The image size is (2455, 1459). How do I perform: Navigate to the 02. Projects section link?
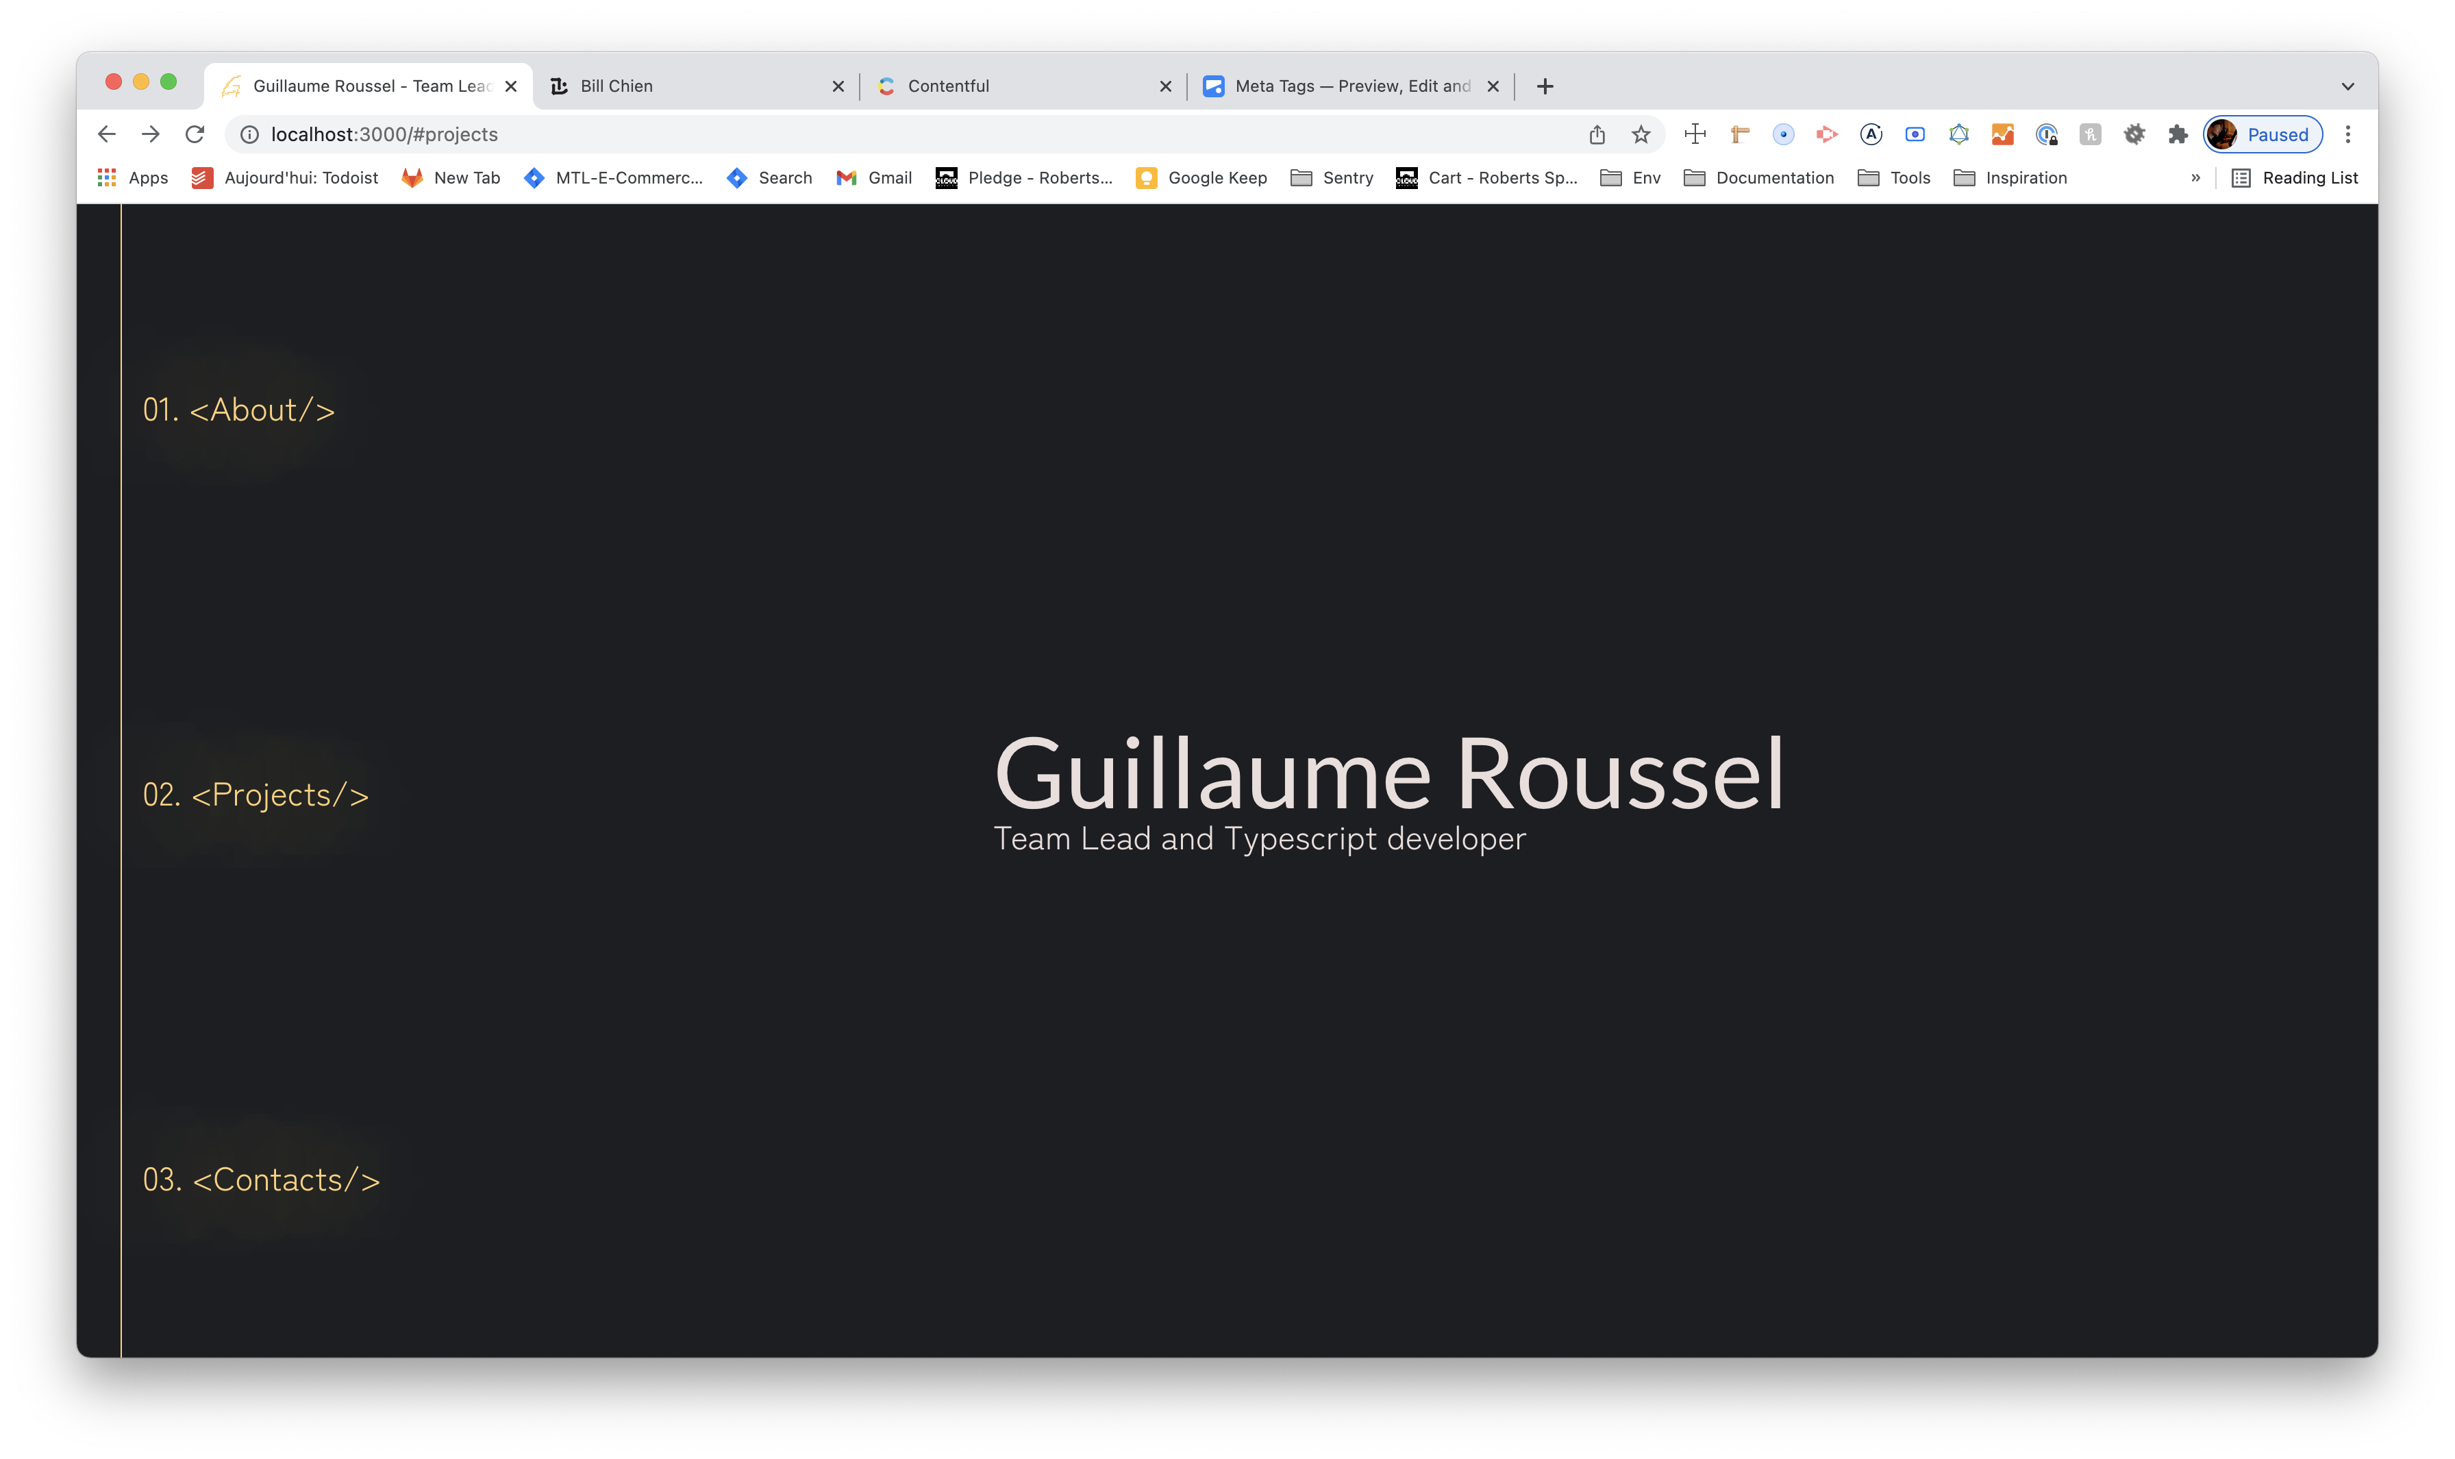(256, 795)
